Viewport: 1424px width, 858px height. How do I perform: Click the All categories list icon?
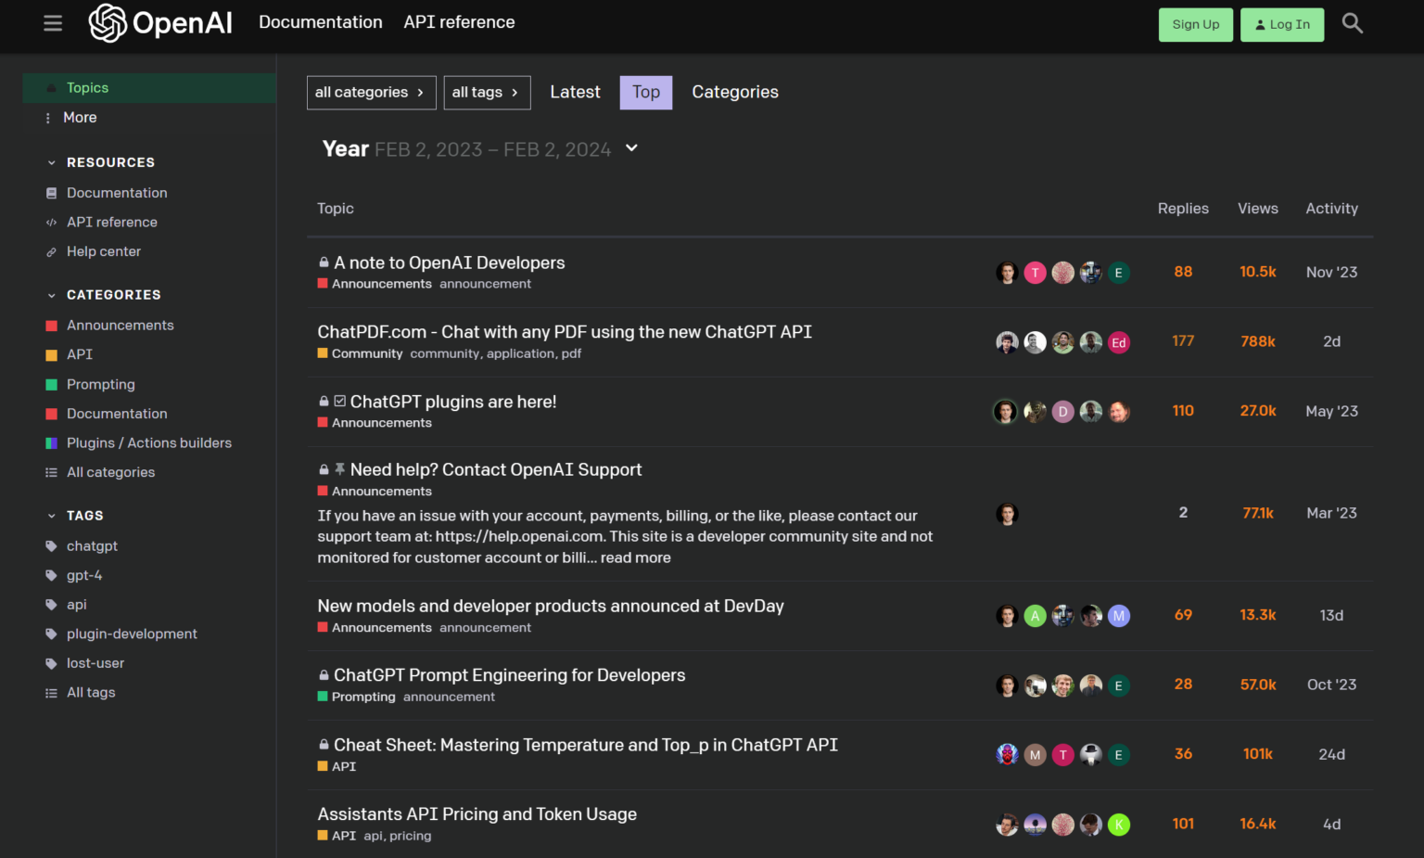pos(51,473)
